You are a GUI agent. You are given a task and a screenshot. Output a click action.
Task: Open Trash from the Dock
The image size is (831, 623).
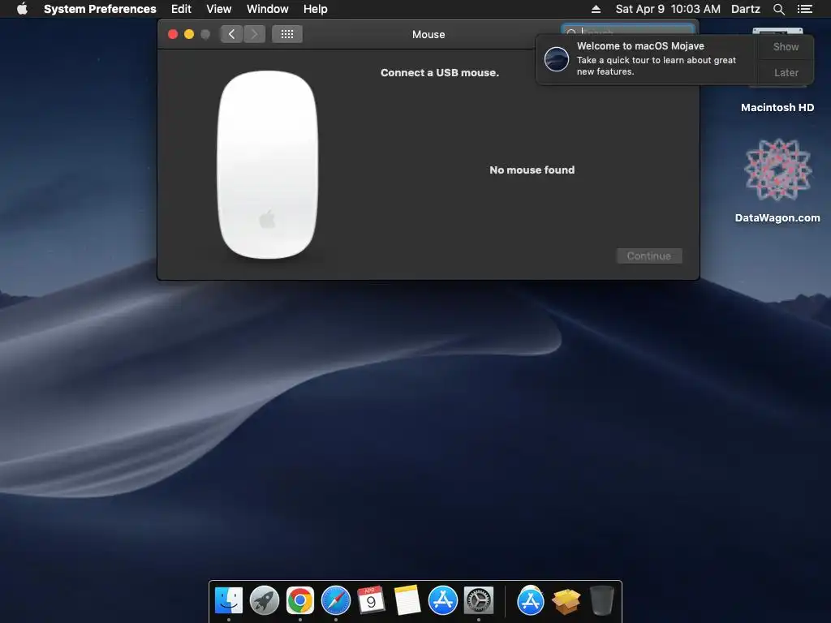coord(602,601)
